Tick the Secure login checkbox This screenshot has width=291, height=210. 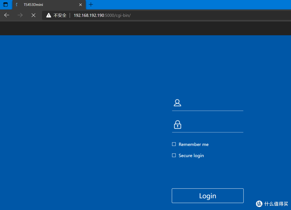[174, 155]
